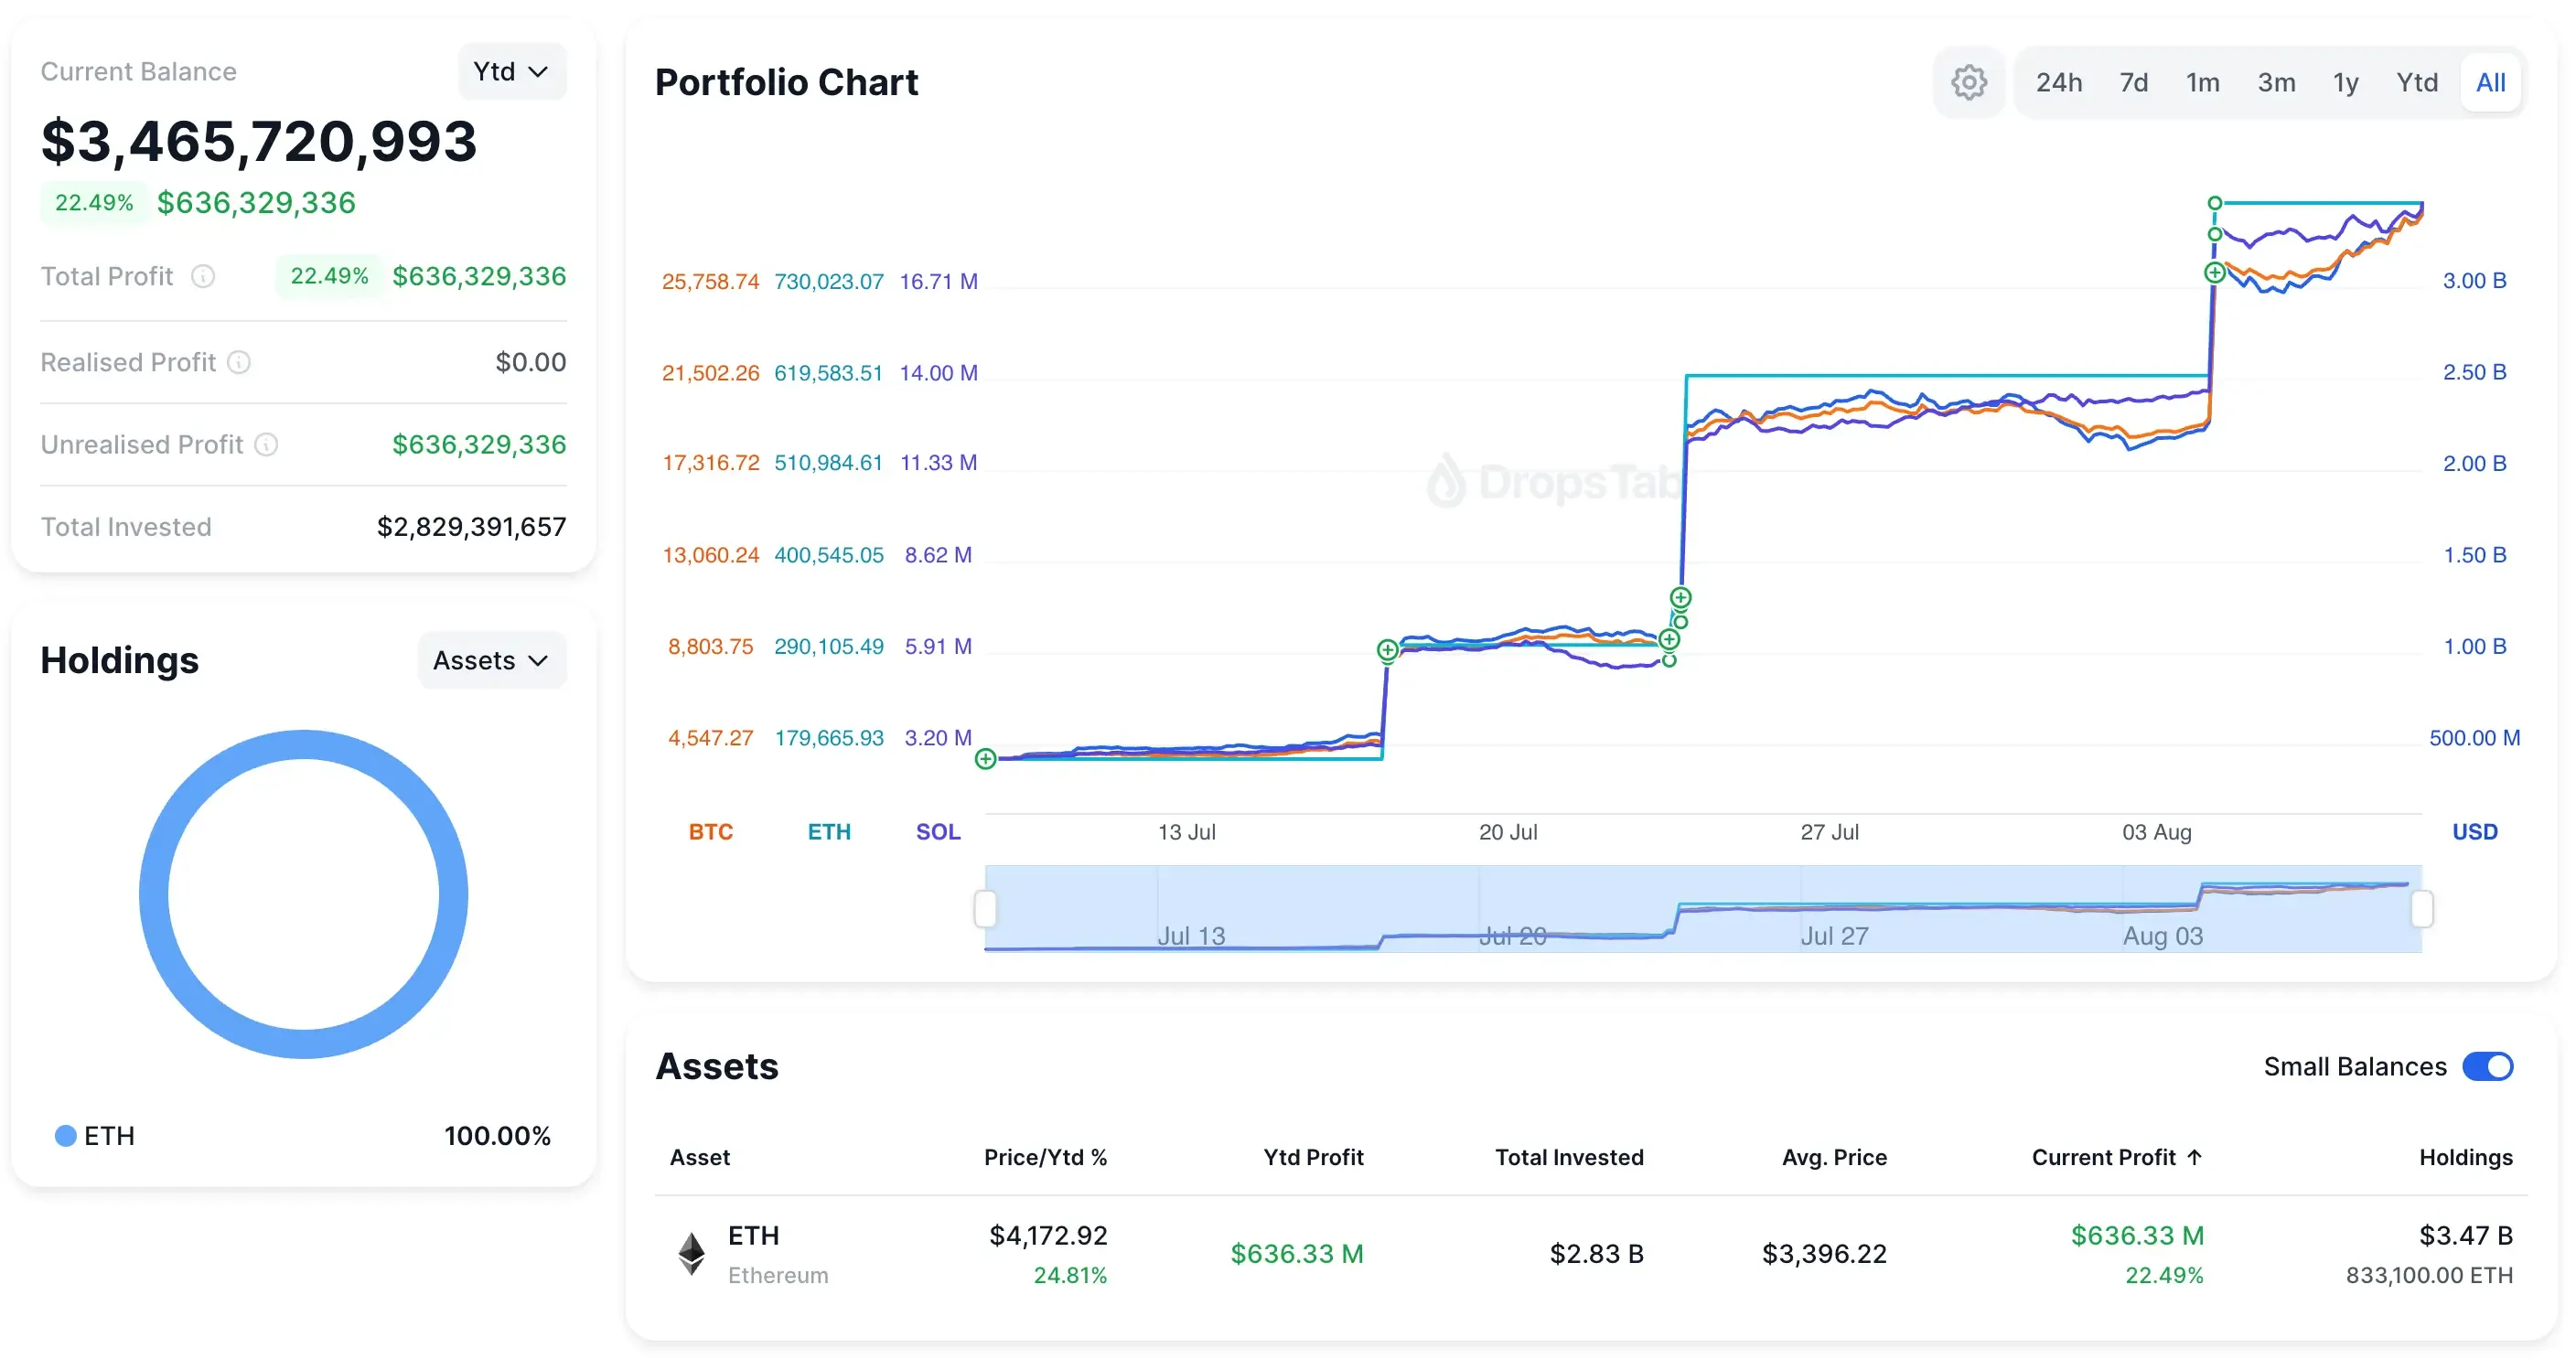Open the Assets dropdown in Holdings panel

[x=491, y=660]
